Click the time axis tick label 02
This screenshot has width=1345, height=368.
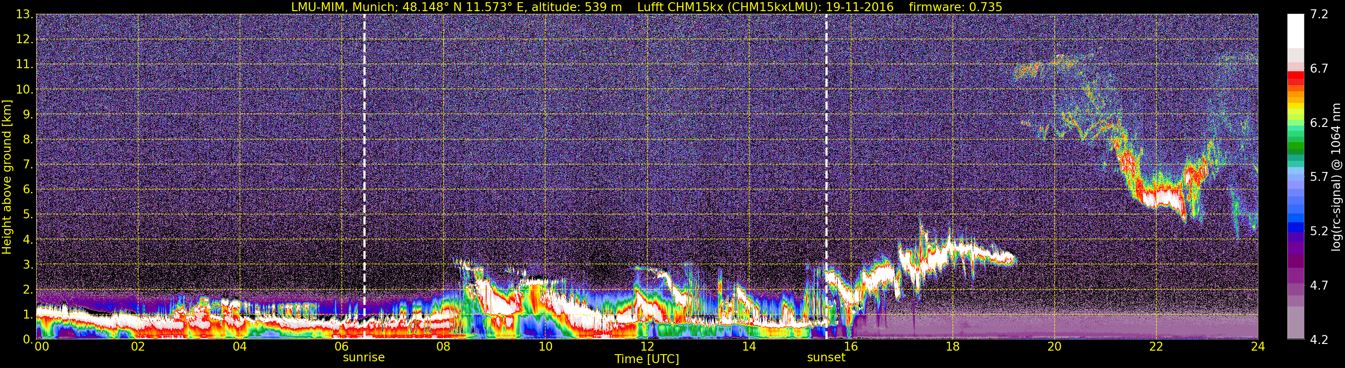click(x=138, y=347)
